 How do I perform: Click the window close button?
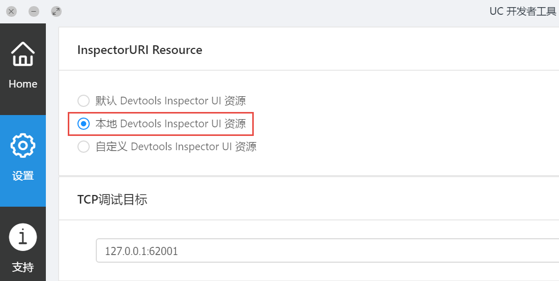[11, 11]
